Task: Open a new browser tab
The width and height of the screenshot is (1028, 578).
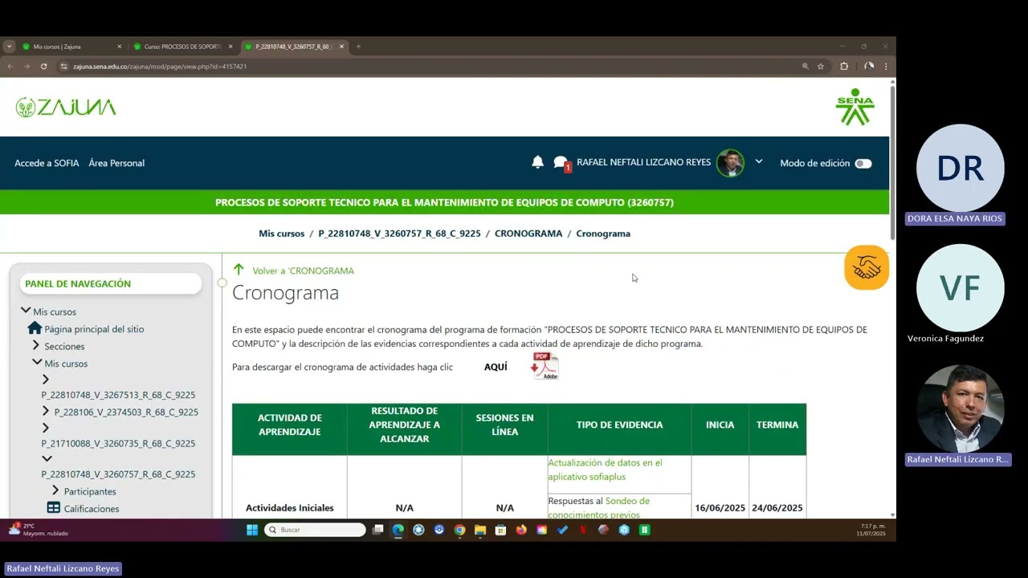Action: [358, 47]
